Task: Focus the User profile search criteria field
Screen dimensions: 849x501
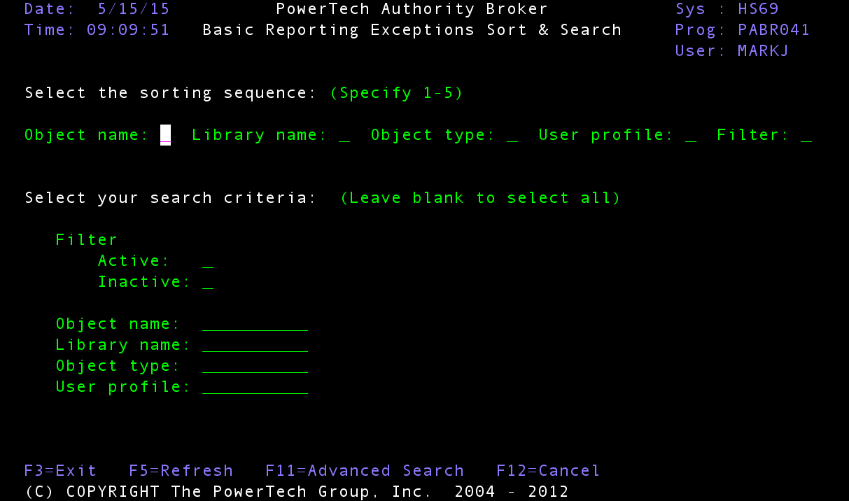Action: tap(255, 387)
